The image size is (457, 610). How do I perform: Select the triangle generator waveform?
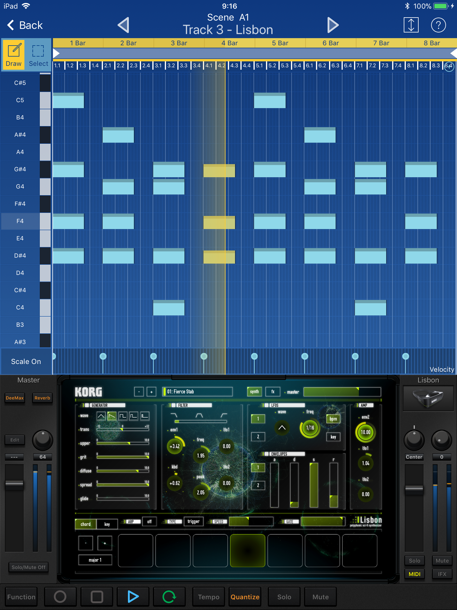tap(101, 416)
